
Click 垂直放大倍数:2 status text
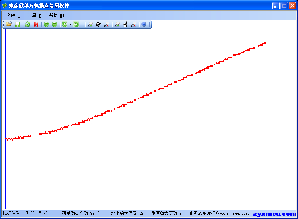(x=167, y=213)
